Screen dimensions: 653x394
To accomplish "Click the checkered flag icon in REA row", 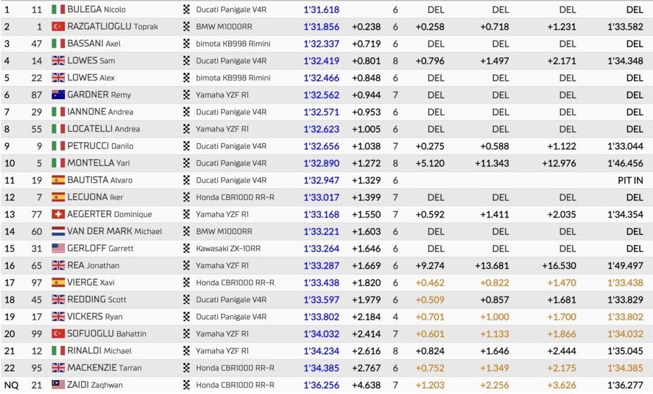I will (187, 265).
